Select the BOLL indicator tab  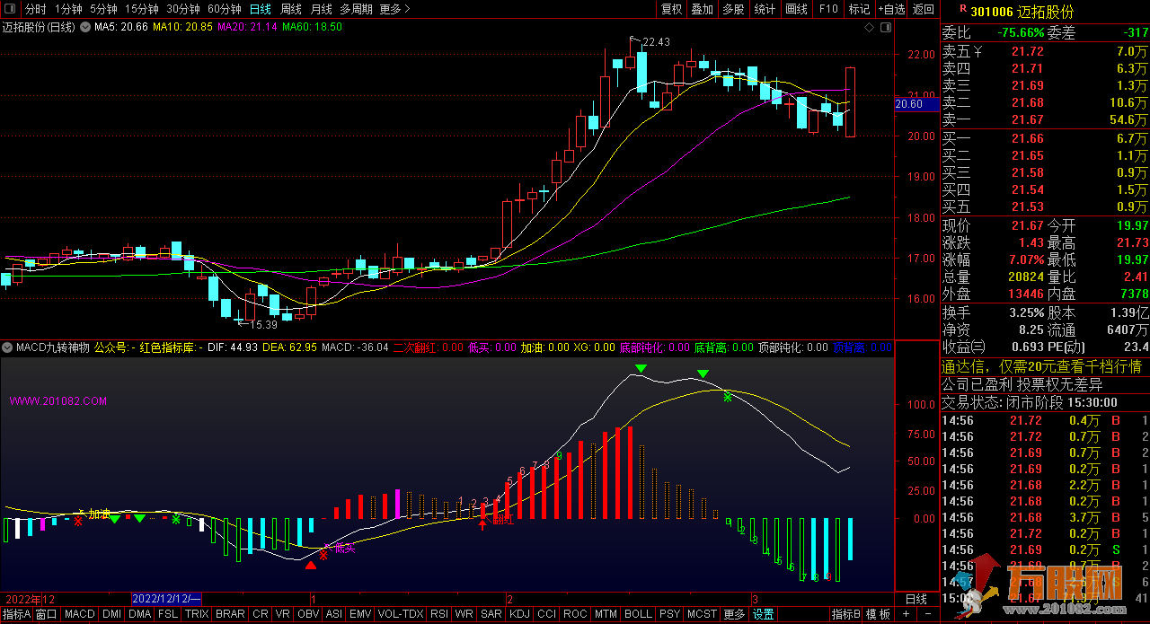click(638, 615)
